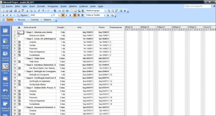Screen dimensions: 216x116
Task: Toggle Underline (S) formatting button
Action: 70,15
